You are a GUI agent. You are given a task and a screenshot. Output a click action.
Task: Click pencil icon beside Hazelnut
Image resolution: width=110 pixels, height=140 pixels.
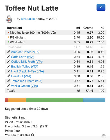9,76
